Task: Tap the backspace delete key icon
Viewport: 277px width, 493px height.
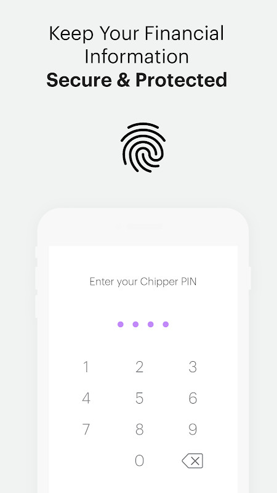Action: [193, 460]
